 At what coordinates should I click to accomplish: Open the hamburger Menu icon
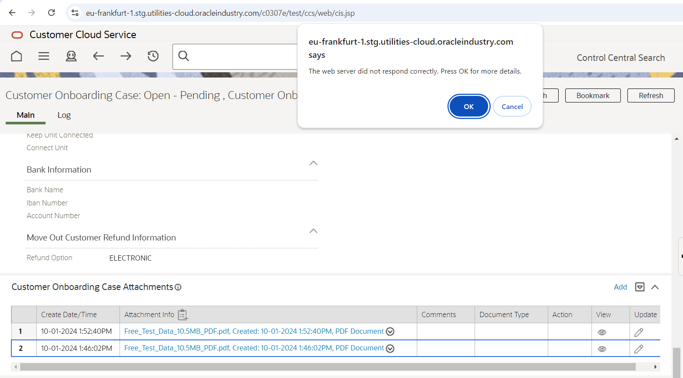44,56
